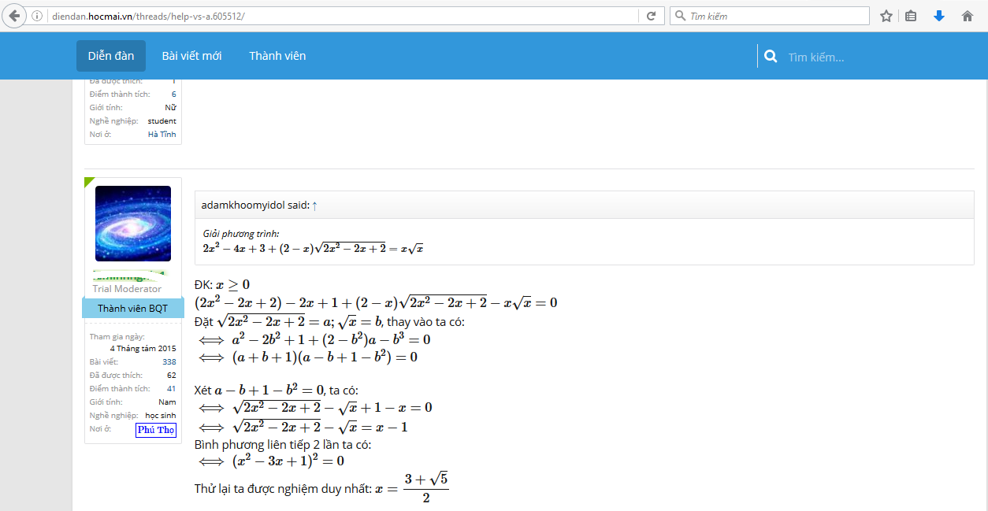Click the Giới tính value Nam
The width and height of the screenshot is (988, 511).
167,402
